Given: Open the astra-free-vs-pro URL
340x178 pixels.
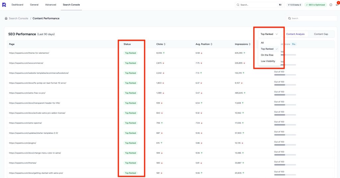Looking at the screenshot, I should (27, 93).
